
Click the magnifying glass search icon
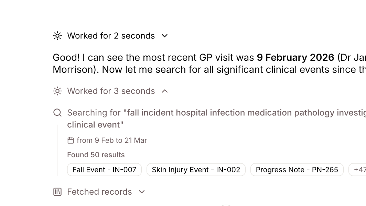click(x=57, y=113)
